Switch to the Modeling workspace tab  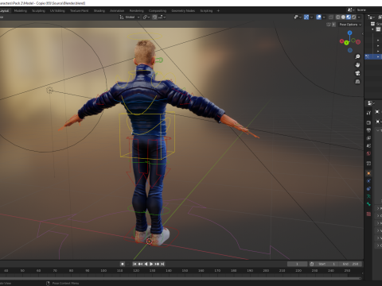tap(21, 10)
